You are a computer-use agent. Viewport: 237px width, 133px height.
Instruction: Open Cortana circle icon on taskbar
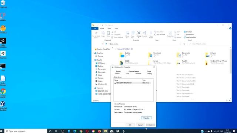[x=50, y=131]
